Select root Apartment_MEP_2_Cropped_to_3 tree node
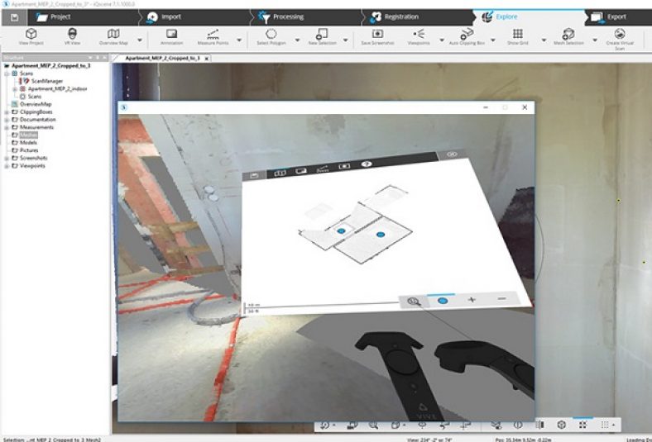652x442 pixels. (50, 65)
